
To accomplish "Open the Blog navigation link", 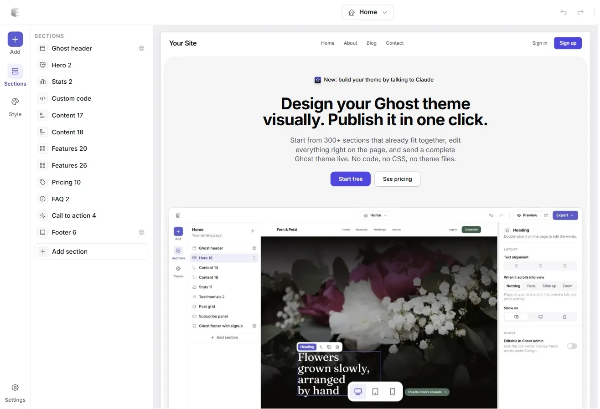I will [x=372, y=43].
